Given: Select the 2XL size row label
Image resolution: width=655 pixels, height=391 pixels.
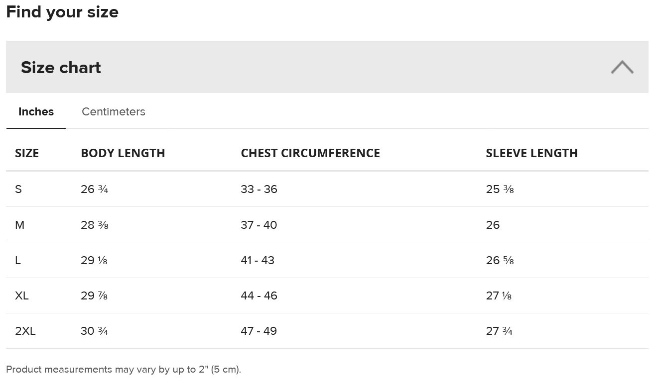Looking at the screenshot, I should 25,331.
